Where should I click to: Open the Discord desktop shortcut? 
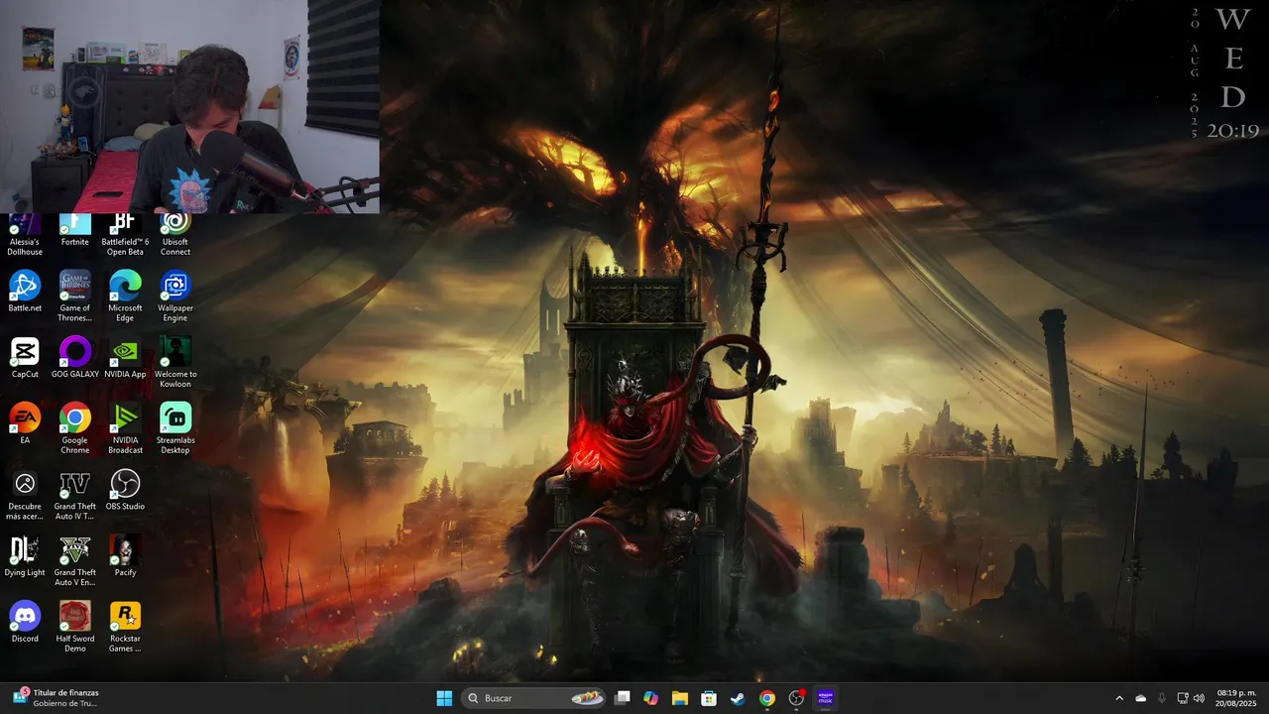tap(25, 623)
